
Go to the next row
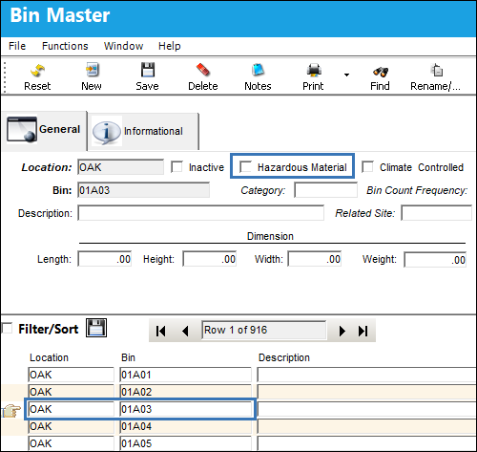[342, 331]
